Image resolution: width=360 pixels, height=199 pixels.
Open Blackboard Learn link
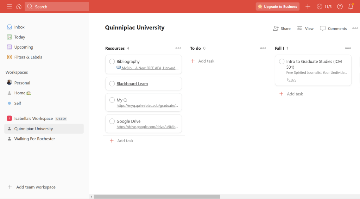[x=132, y=83]
